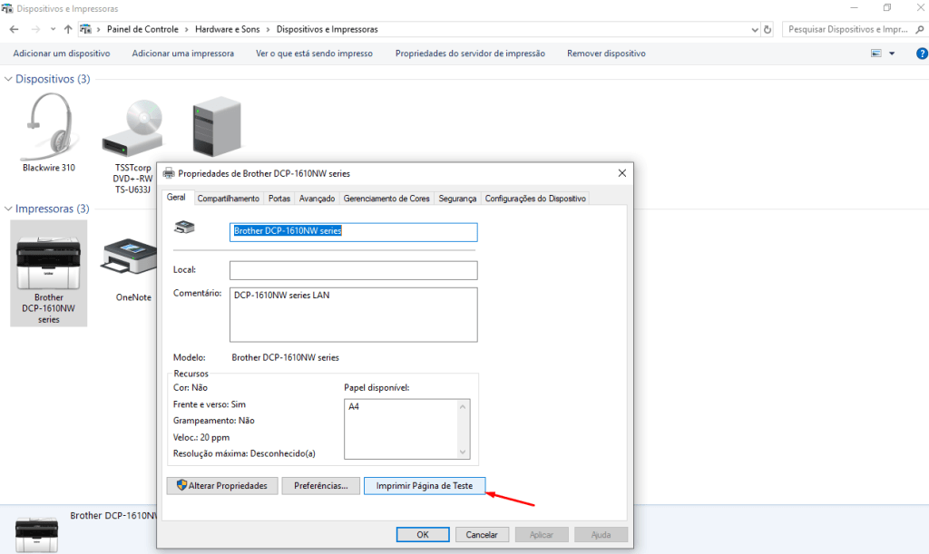
Task: Click the computer tower device icon
Action: pyautogui.click(x=216, y=127)
